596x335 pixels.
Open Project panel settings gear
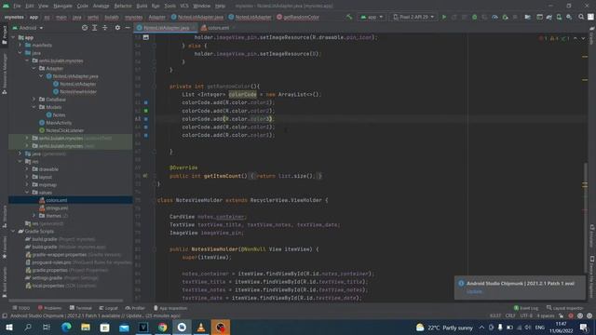point(117,28)
